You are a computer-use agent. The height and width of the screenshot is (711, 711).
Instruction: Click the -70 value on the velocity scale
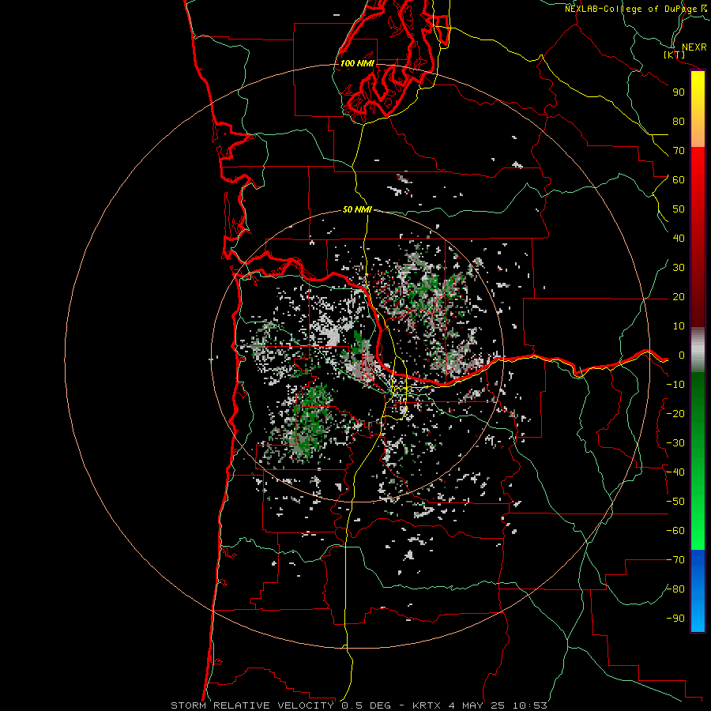(x=675, y=560)
